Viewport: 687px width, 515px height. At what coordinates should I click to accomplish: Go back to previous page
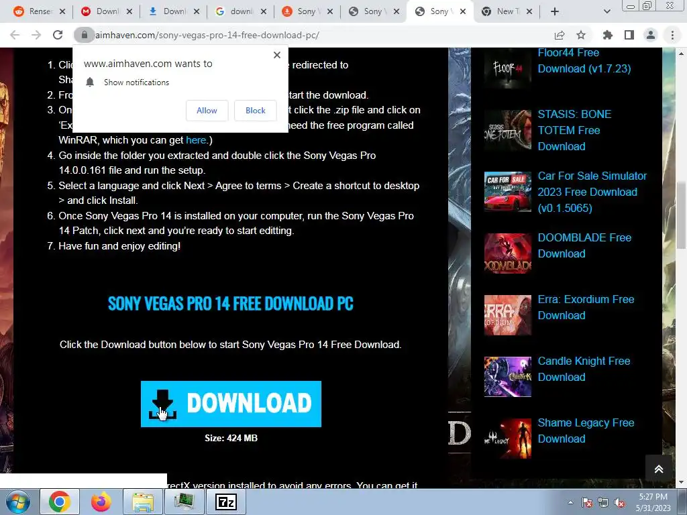point(15,35)
